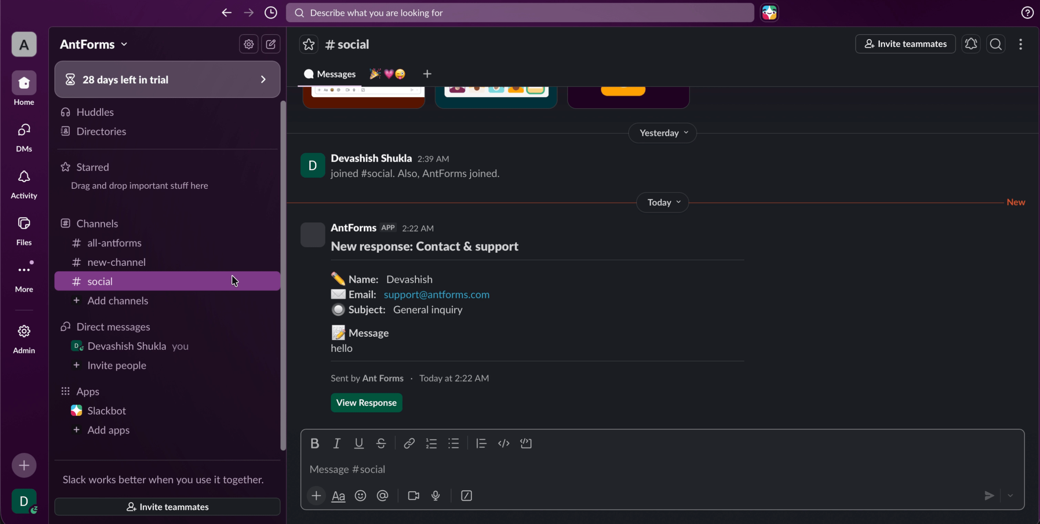The width and height of the screenshot is (1040, 524).
Task: Record an audio clip with microphone icon
Action: point(436,495)
